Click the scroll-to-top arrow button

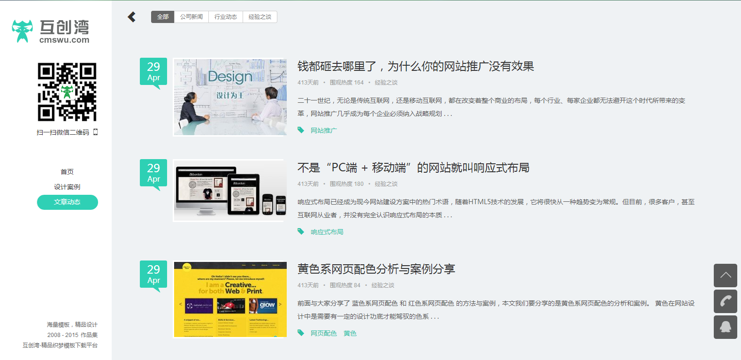[725, 276]
